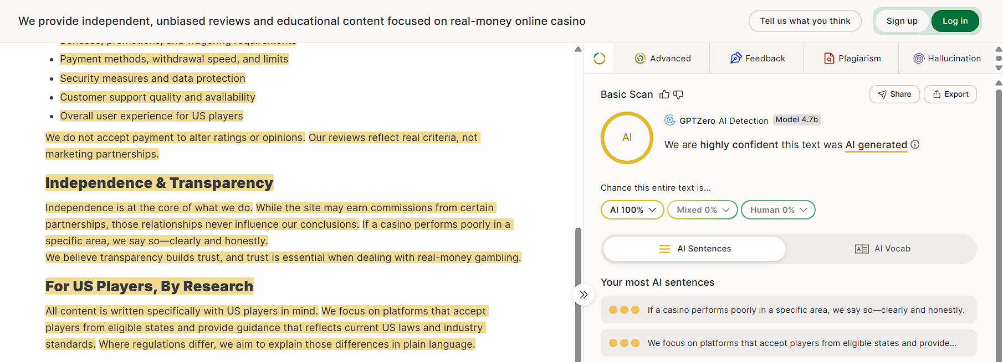
Task: Collapse panel with the double chevron button
Action: (x=584, y=295)
